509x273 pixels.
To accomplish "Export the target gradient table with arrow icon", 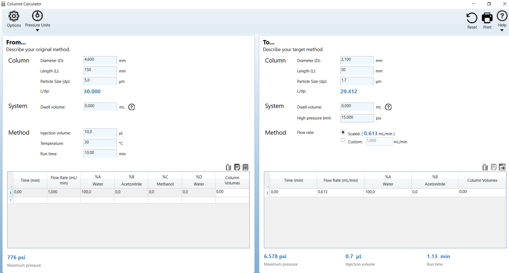I will point(502,167).
